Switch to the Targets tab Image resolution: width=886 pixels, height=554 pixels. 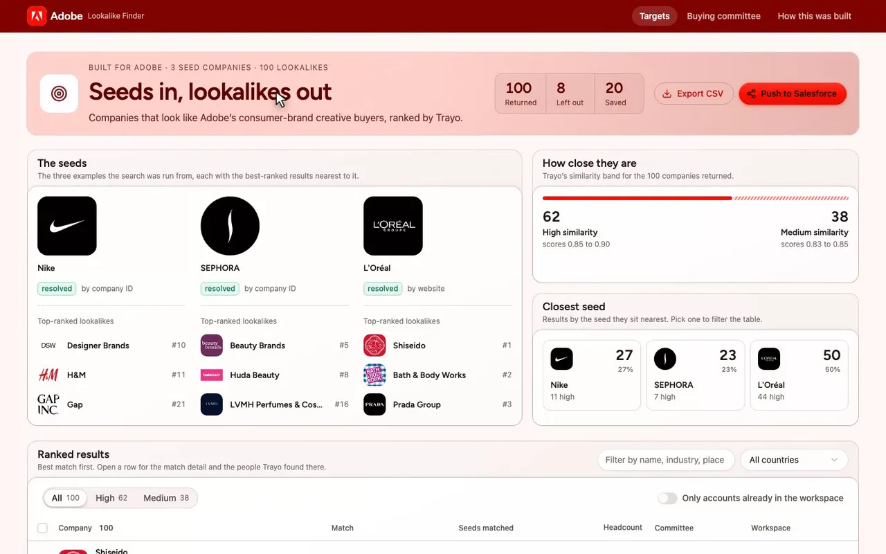point(655,16)
